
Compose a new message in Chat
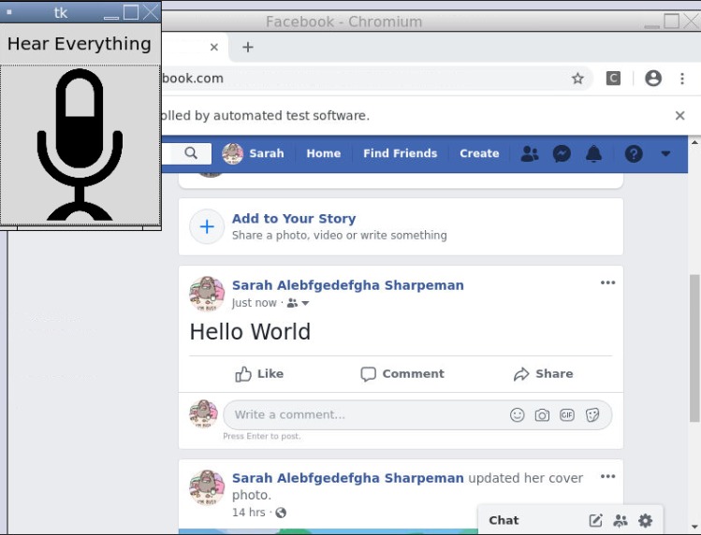point(595,520)
